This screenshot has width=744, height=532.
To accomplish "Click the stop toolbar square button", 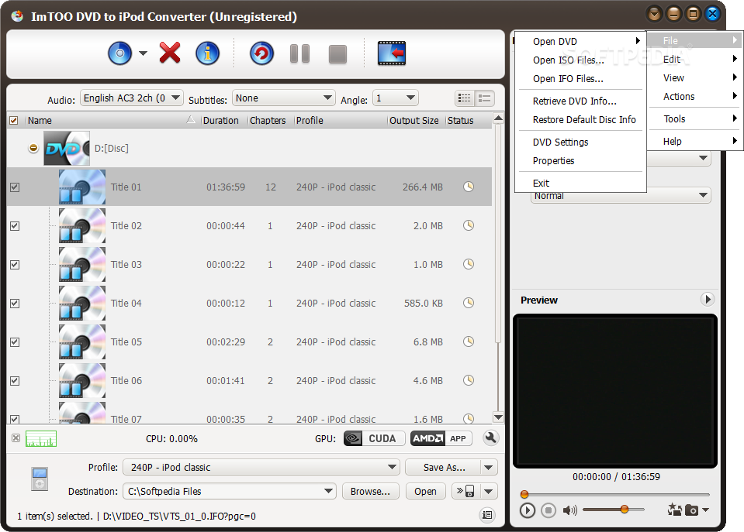I will pyautogui.click(x=337, y=54).
